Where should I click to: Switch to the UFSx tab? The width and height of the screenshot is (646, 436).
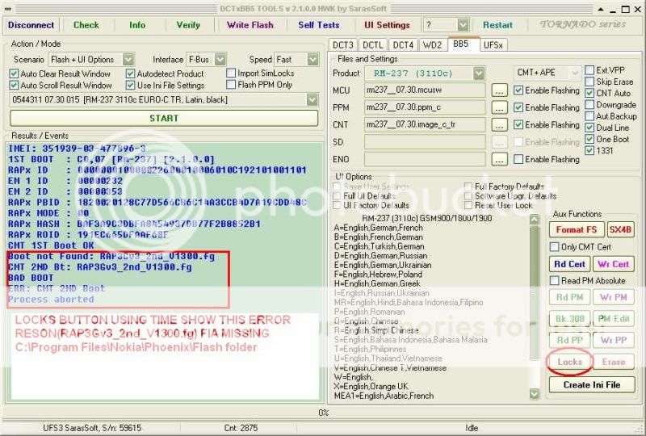(x=493, y=45)
